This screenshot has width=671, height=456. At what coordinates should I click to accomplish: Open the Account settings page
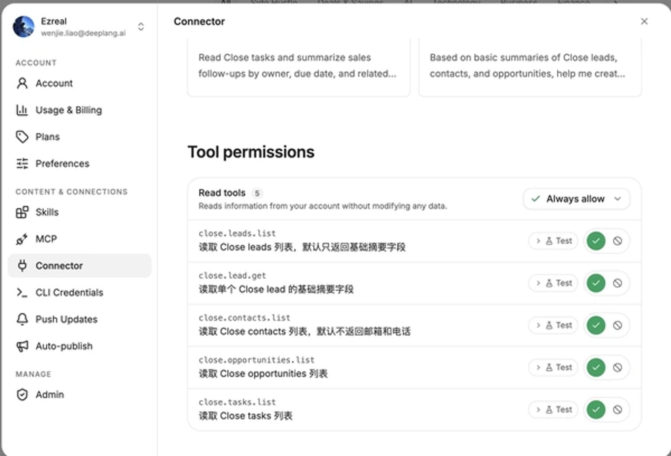[80, 83]
